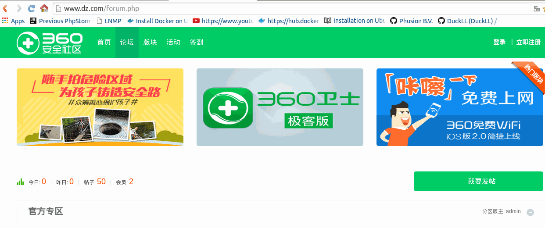Open the YouTube bookmark
The width and height of the screenshot is (545, 228).
(x=223, y=21)
